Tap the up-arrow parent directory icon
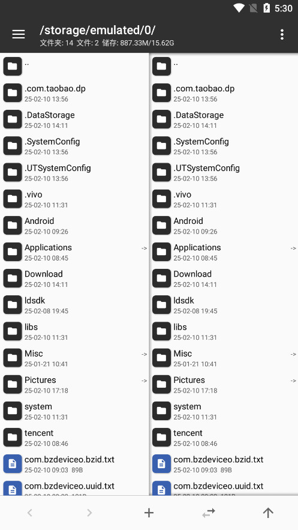 point(268,513)
